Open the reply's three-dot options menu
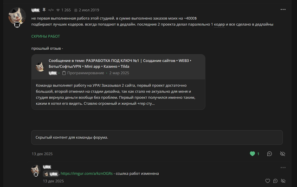Image resolution: width=297 pixels, height=187 pixels. click(283, 167)
